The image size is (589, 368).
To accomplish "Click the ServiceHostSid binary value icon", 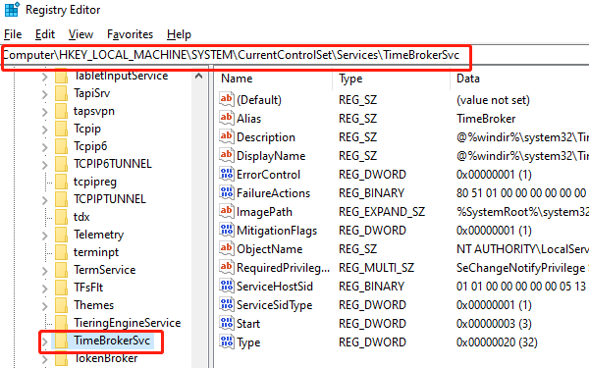I will 227,286.
